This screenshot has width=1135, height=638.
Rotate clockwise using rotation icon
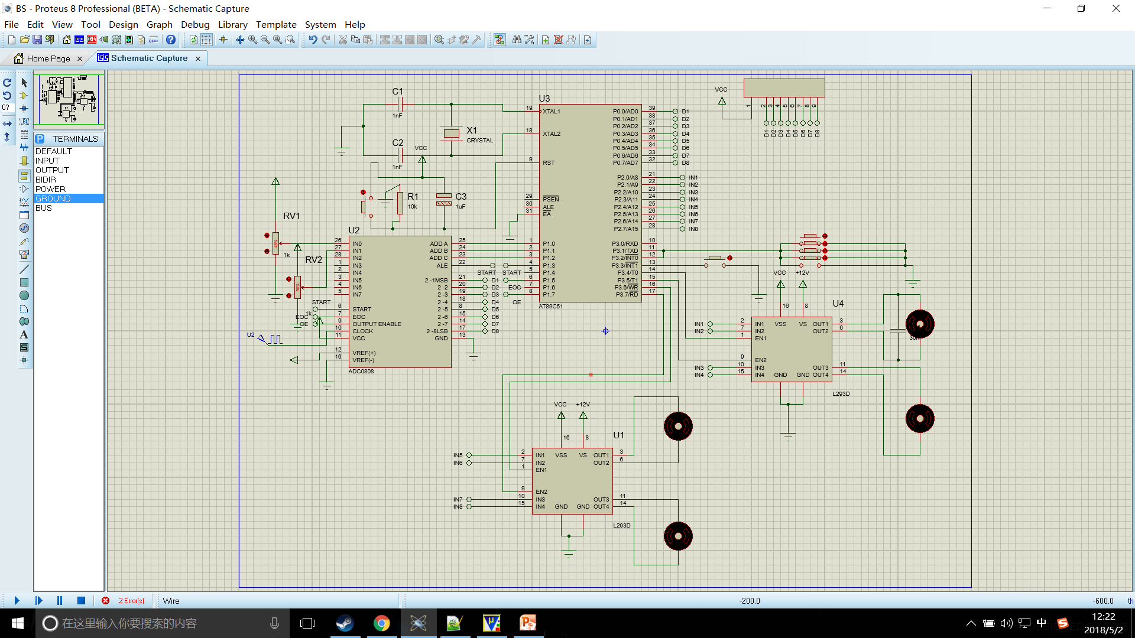coord(7,83)
